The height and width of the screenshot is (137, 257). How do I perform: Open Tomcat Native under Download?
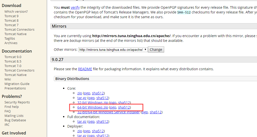tap(16, 34)
